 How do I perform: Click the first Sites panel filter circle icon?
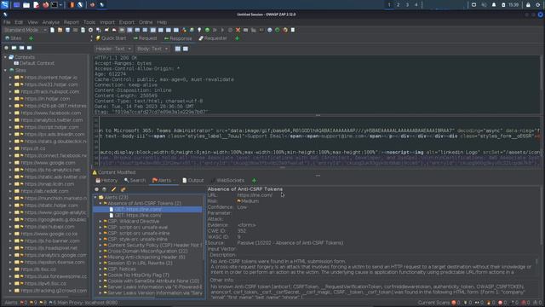(x=6, y=48)
